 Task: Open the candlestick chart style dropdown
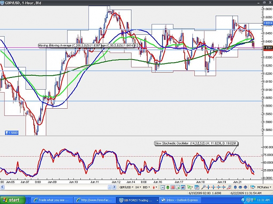(155, 187)
